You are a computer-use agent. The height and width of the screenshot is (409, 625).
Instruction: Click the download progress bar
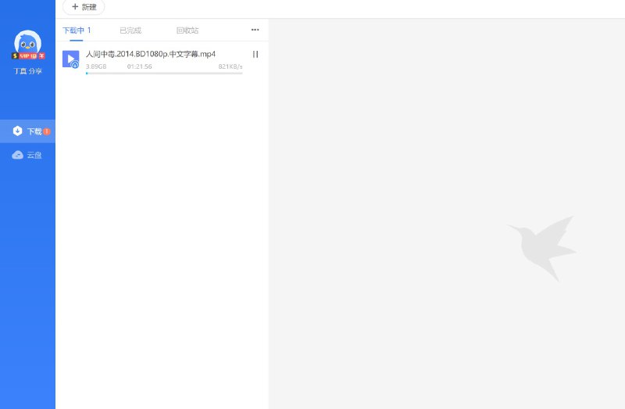(164, 73)
